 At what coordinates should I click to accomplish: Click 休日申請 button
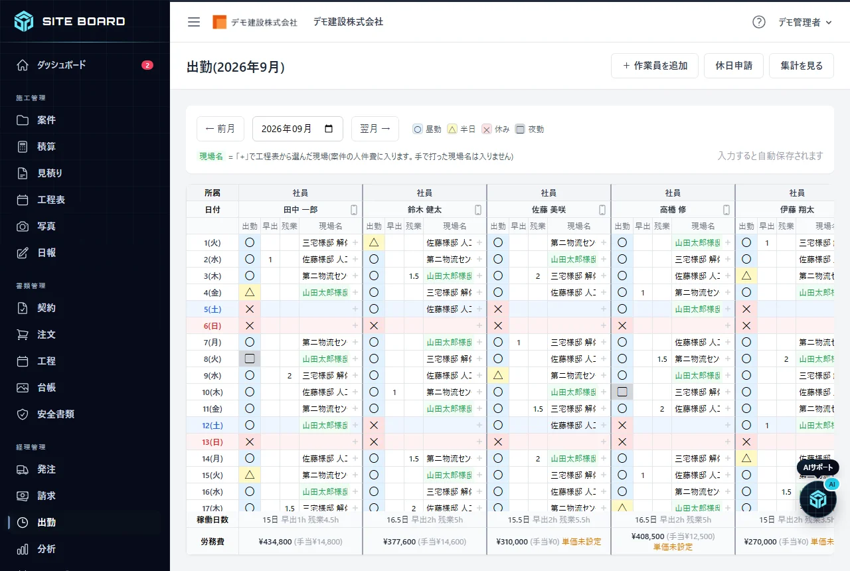(734, 66)
